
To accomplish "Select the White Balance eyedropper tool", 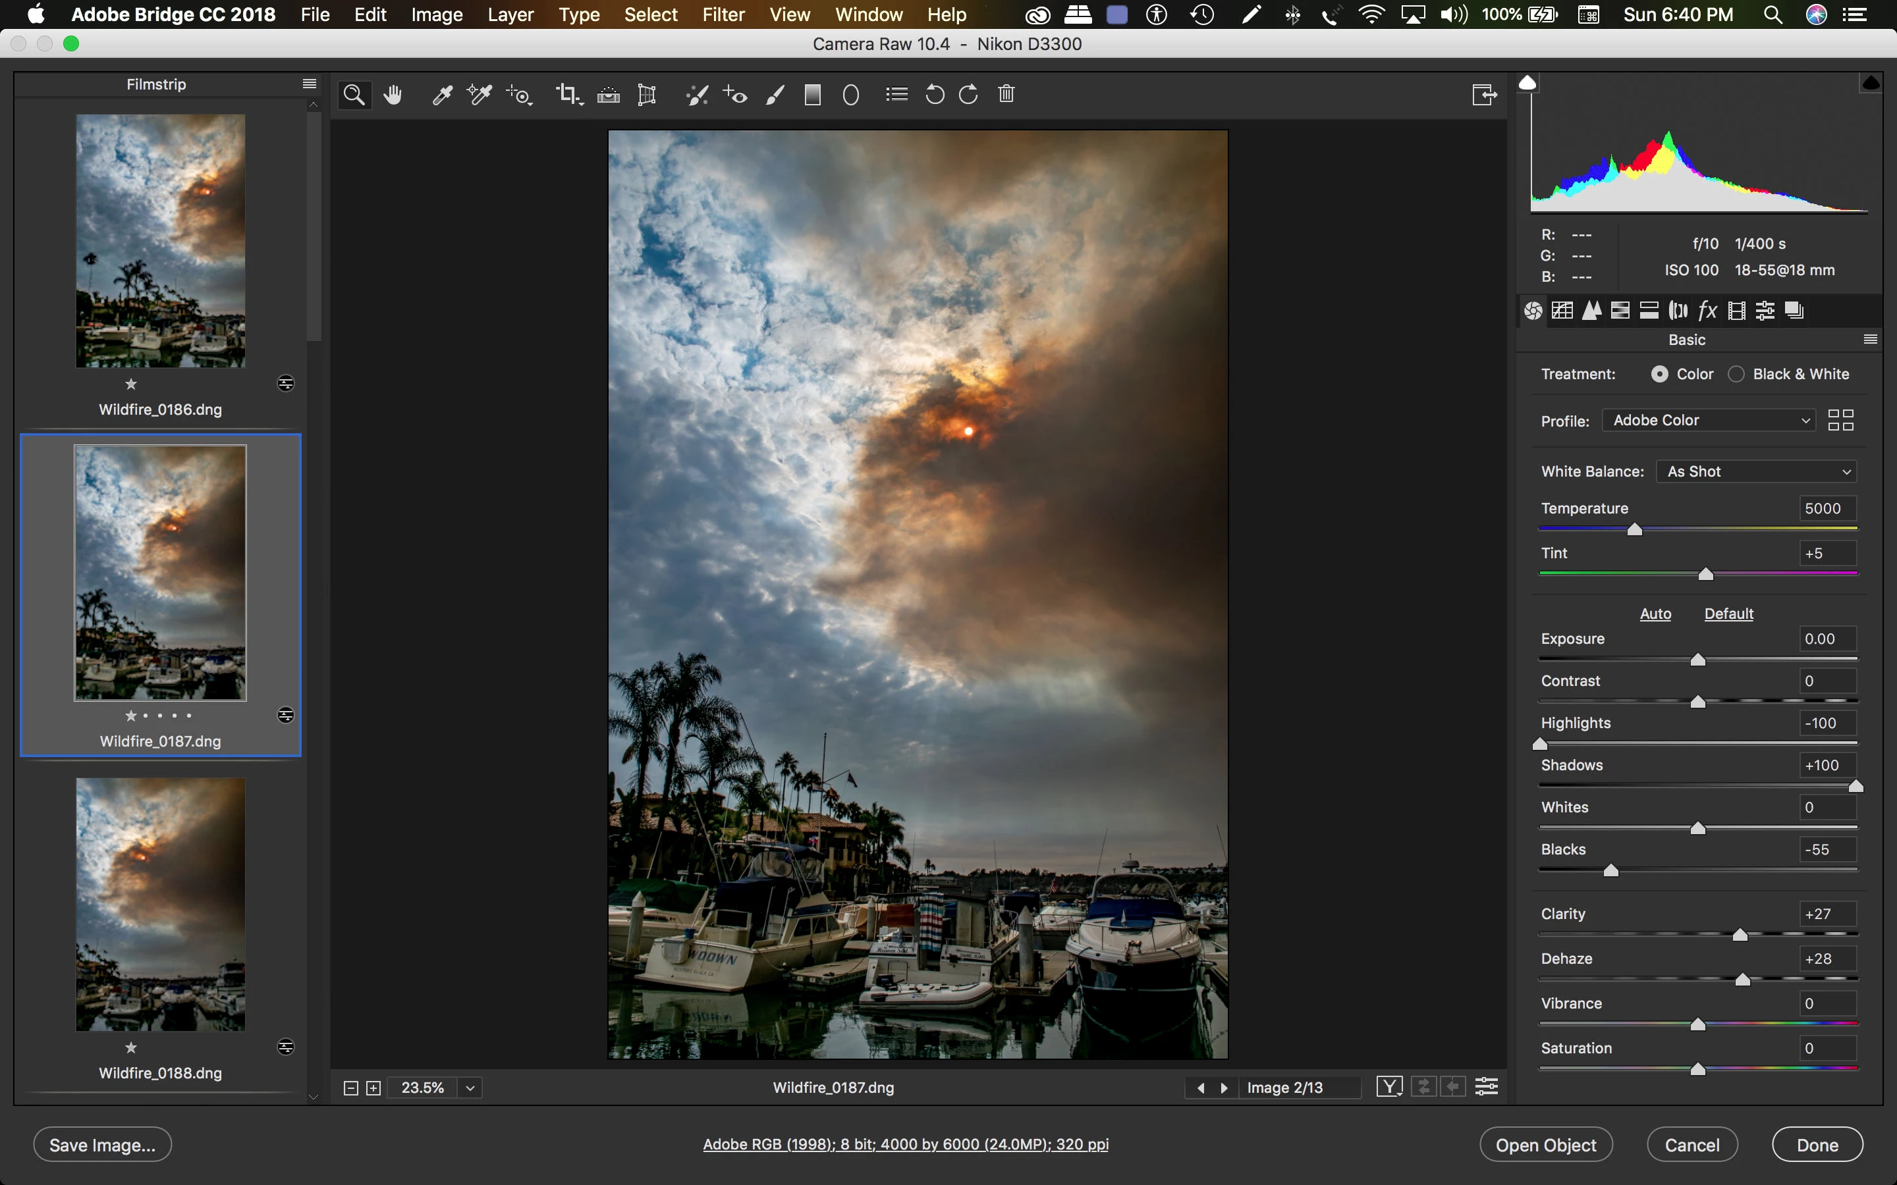I will click(442, 95).
